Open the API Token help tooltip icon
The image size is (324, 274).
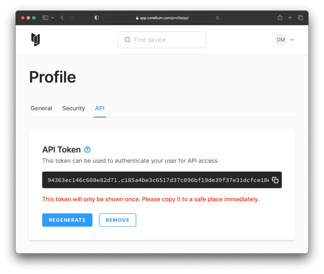(x=87, y=149)
